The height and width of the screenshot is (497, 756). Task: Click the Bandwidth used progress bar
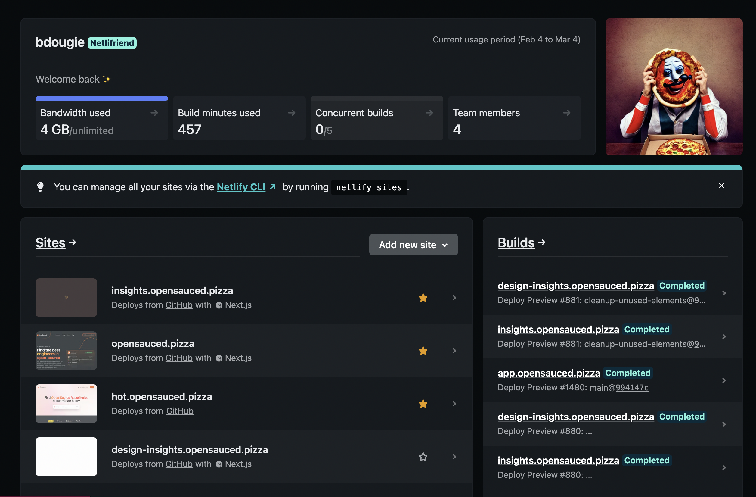[102, 98]
